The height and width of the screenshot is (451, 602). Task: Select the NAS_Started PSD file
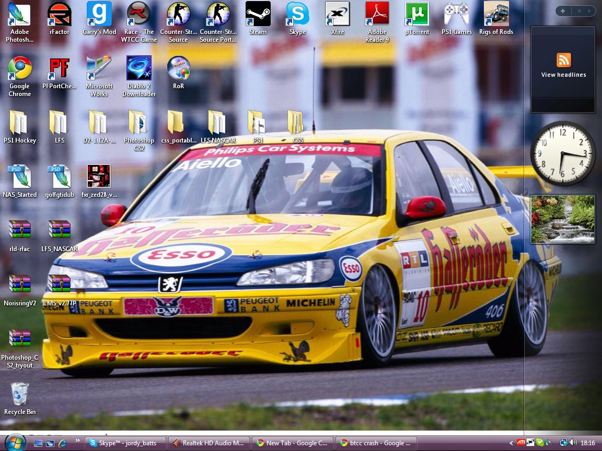19,182
